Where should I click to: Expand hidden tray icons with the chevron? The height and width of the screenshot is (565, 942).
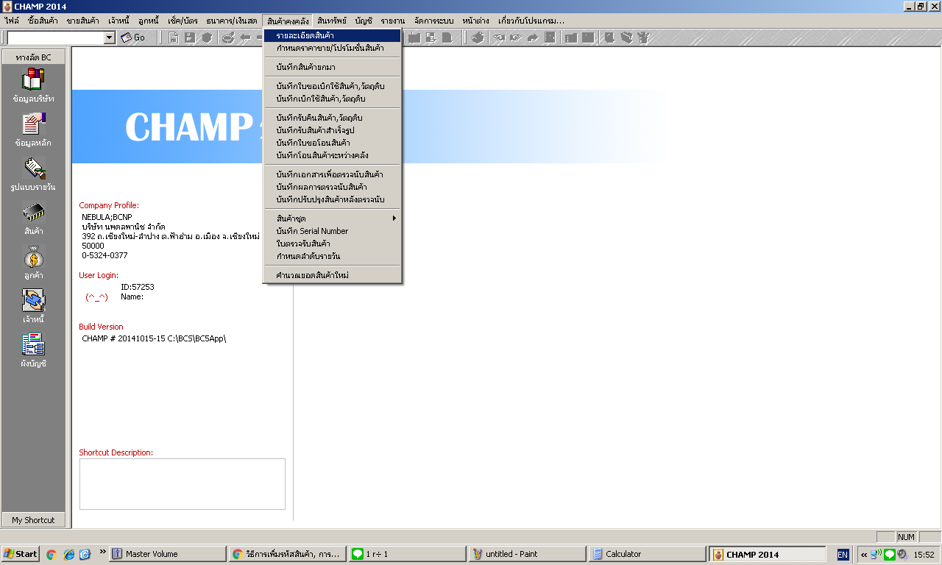[864, 555]
